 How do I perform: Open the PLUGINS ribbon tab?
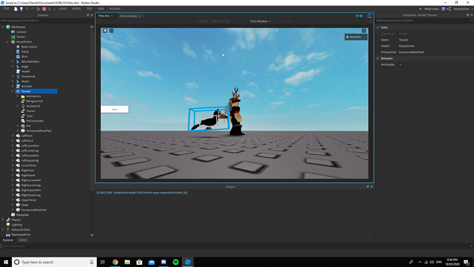tap(115, 9)
